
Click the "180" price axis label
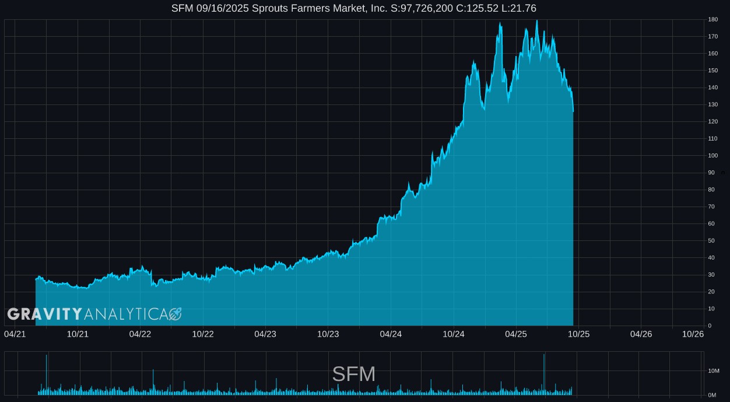[x=713, y=20]
